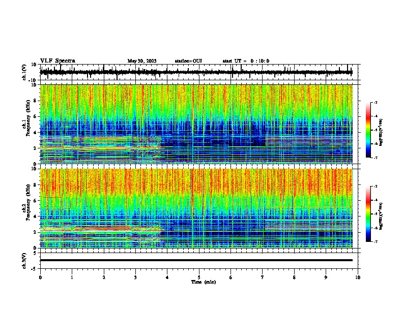
Task: Click the "station=OUI" label
Action: click(188, 61)
